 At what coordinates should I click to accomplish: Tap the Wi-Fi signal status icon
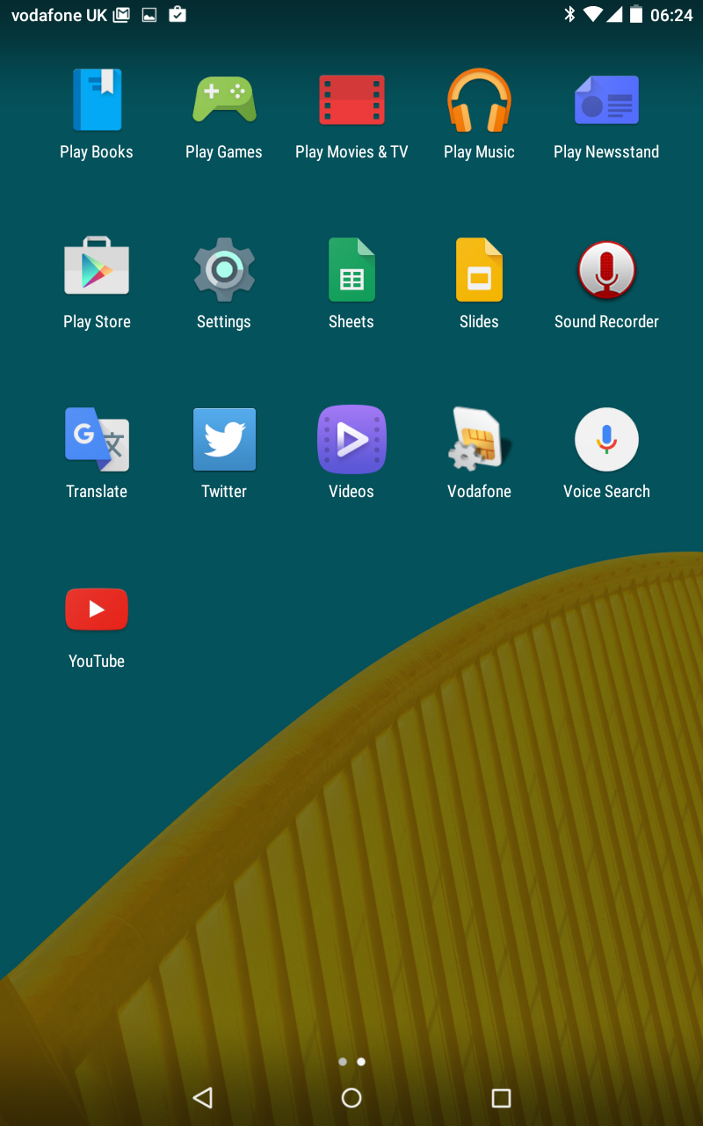click(593, 14)
